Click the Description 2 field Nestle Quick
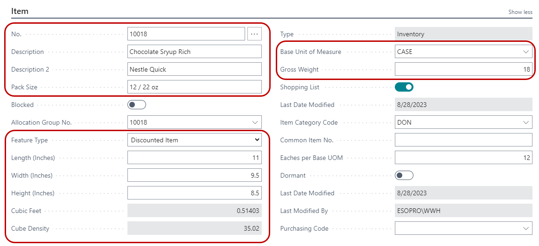The height and width of the screenshot is (246, 539). click(194, 69)
